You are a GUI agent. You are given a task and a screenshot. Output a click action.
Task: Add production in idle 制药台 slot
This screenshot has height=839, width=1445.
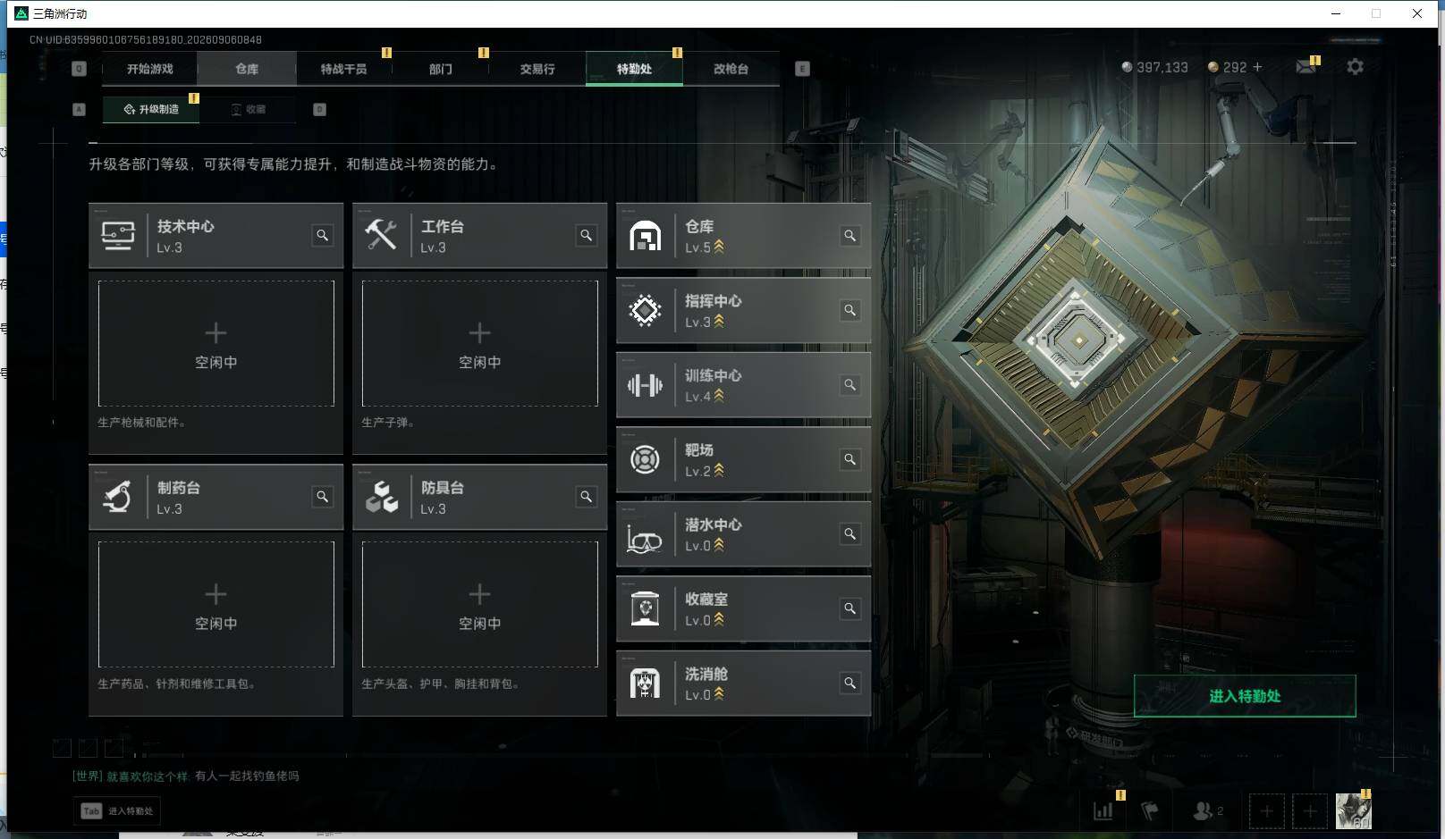pyautogui.click(x=216, y=605)
